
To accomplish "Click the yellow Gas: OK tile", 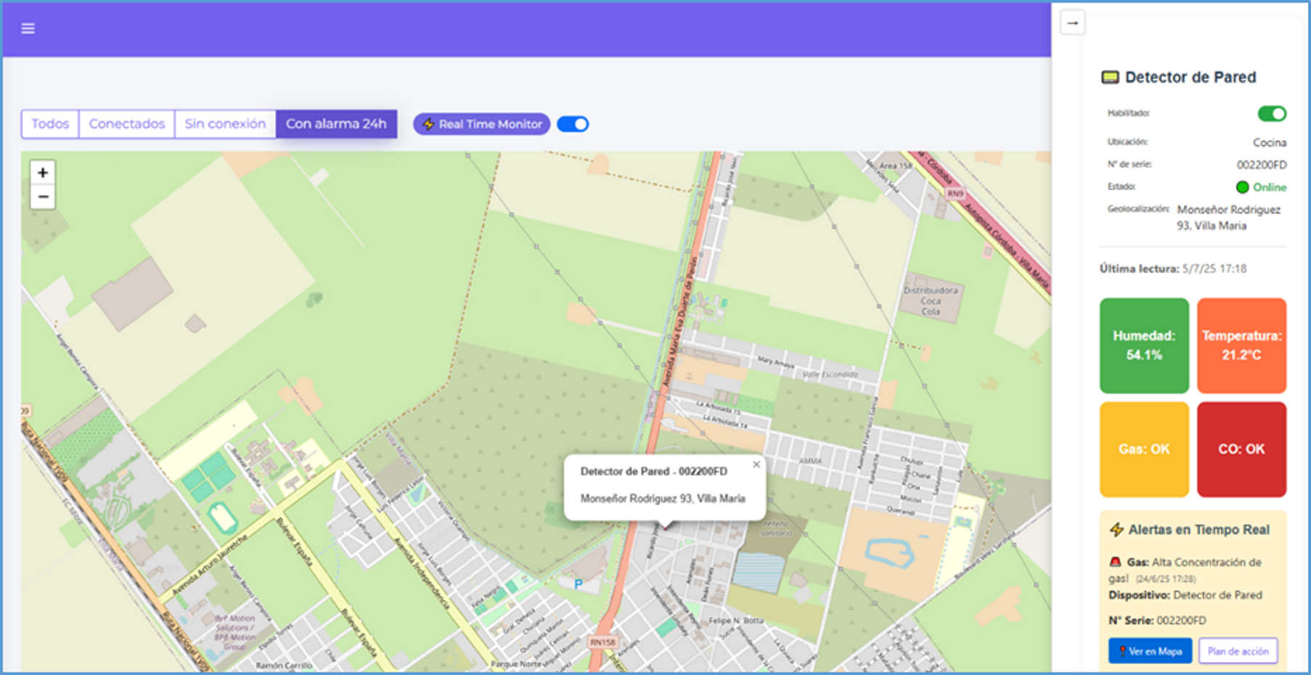I will point(1144,449).
